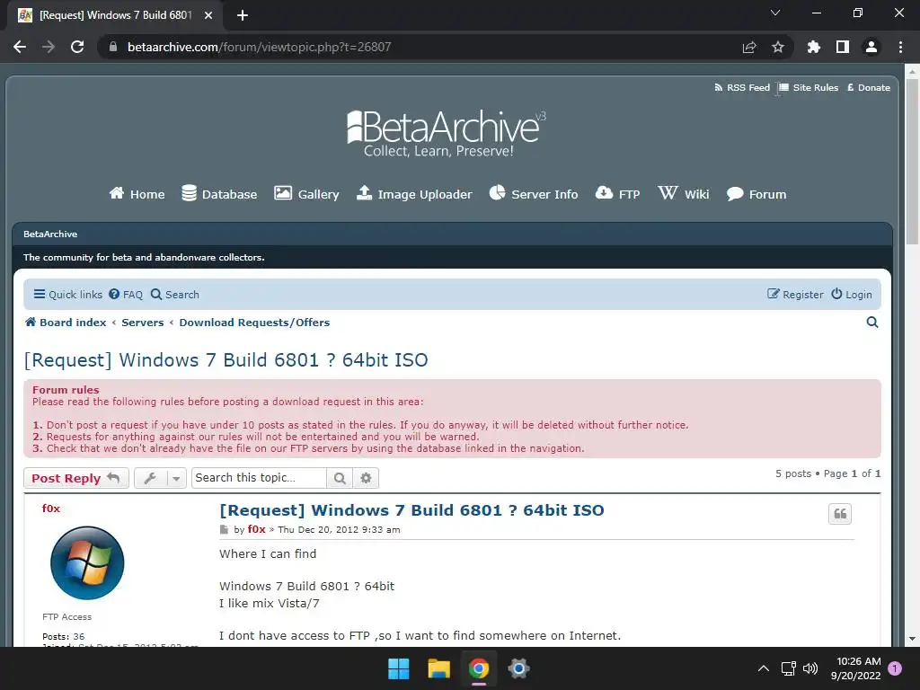Open the Gallery navigation item

click(307, 194)
